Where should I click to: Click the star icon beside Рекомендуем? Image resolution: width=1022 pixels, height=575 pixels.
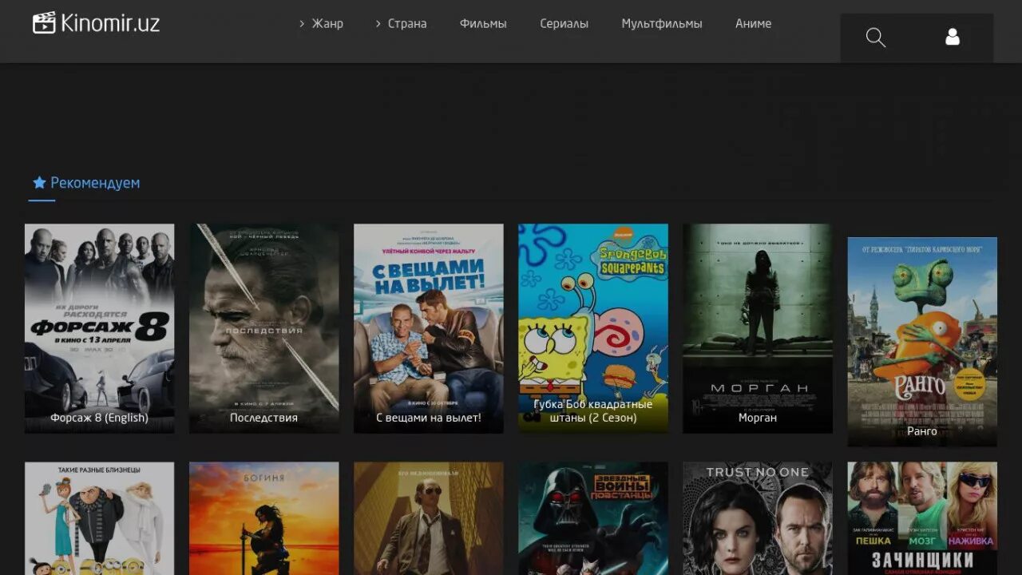click(x=39, y=182)
